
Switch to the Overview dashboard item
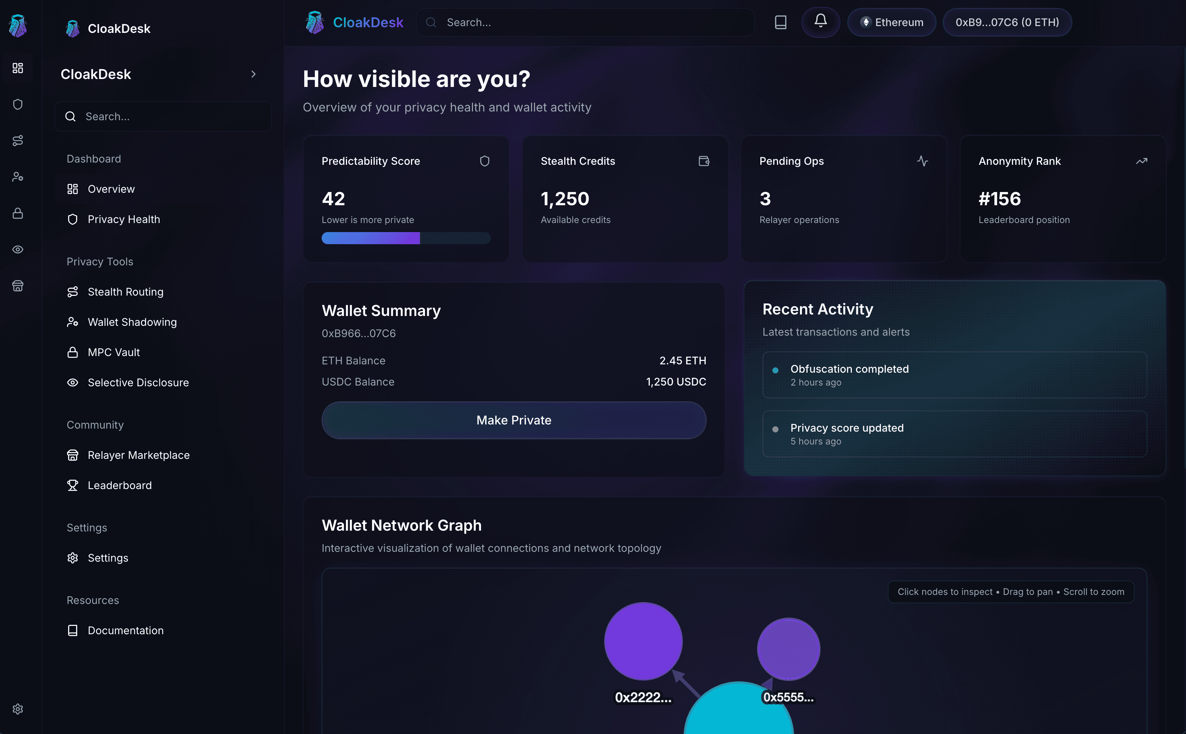(111, 189)
